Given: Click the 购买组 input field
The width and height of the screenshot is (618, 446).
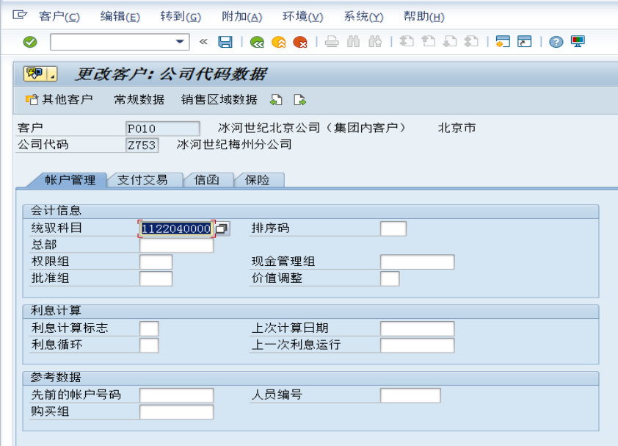Looking at the screenshot, I should [177, 411].
